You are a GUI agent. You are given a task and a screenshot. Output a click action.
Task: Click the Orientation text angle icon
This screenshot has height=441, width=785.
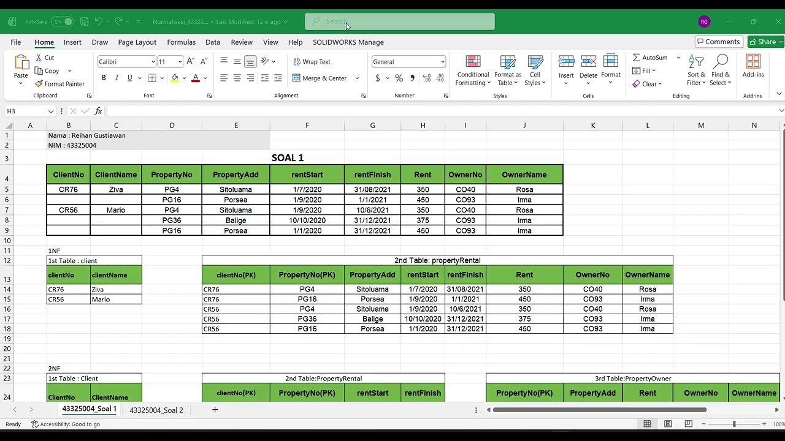[x=265, y=61]
